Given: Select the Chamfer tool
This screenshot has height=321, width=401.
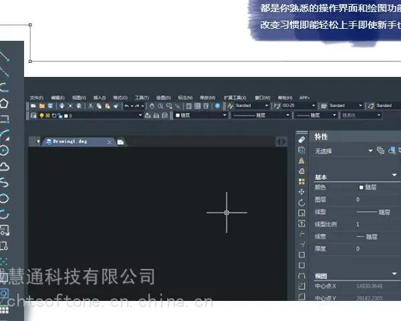Looking at the screenshot, I should 302,286.
